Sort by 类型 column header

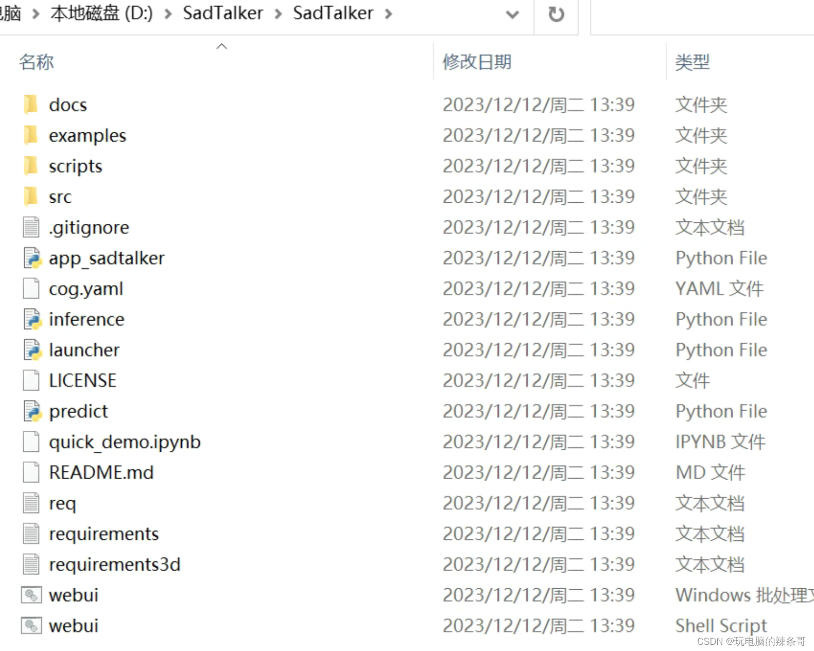coord(692,62)
